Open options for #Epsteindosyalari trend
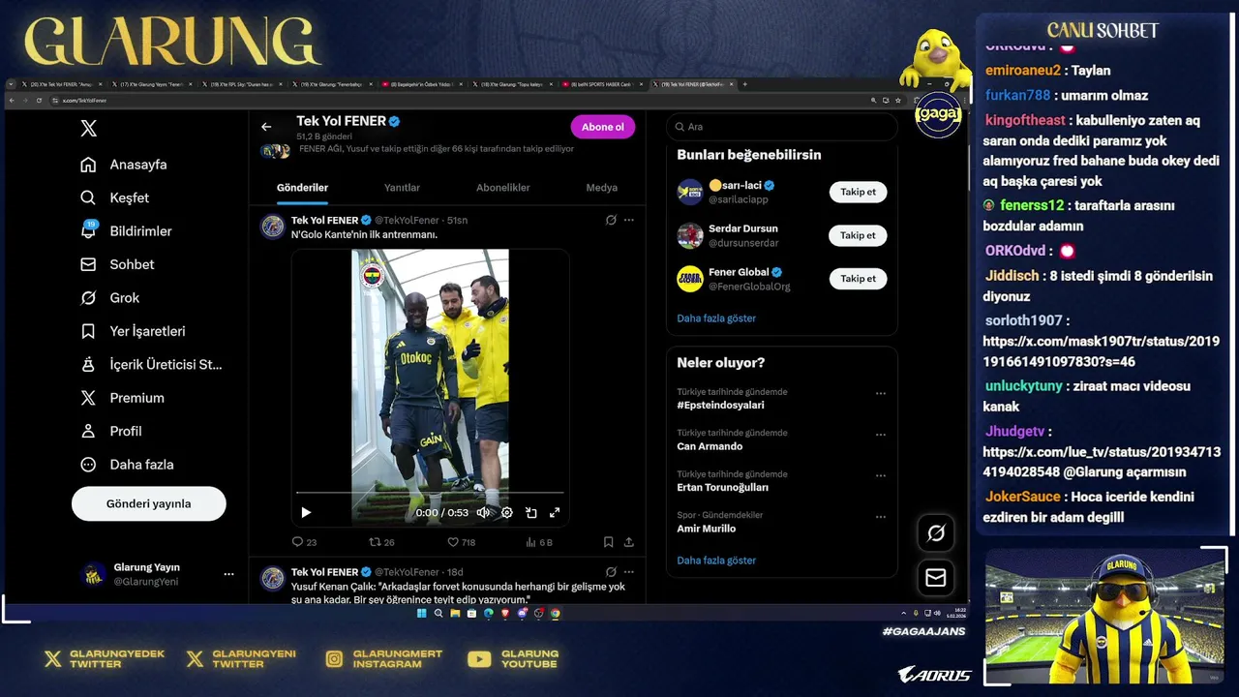This screenshot has width=1239, height=697. pos(881,394)
